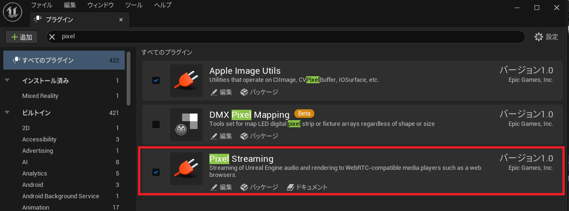
Task: Click パッケージ under Apple Image Utils
Action: click(x=259, y=92)
